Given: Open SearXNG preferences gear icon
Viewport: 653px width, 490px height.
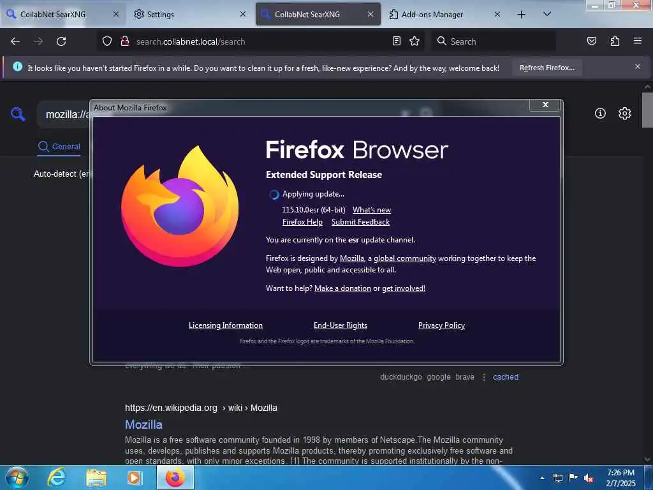Looking at the screenshot, I should tap(624, 114).
